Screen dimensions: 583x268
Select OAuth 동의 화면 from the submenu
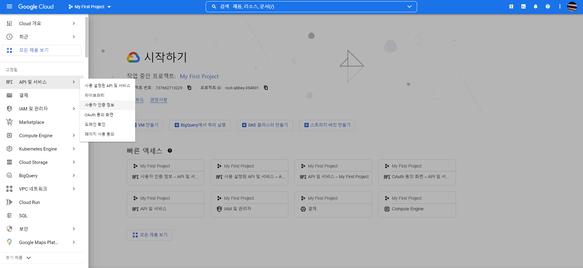click(108, 115)
